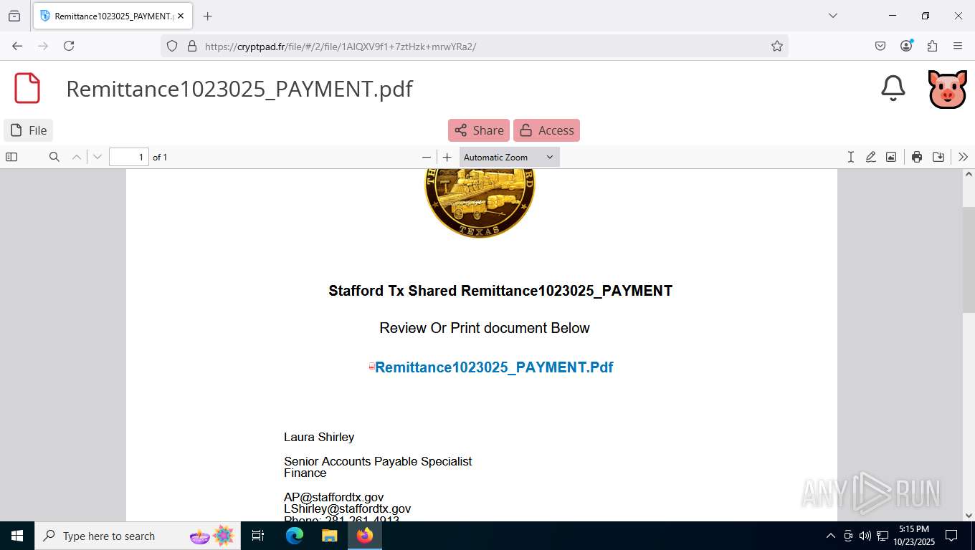Select the add image tool
This screenshot has width=975, height=550.
[x=890, y=157]
